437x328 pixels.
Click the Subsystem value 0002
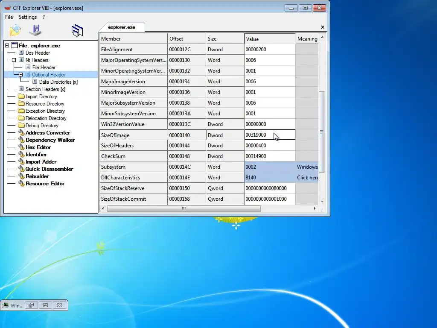coord(270,167)
